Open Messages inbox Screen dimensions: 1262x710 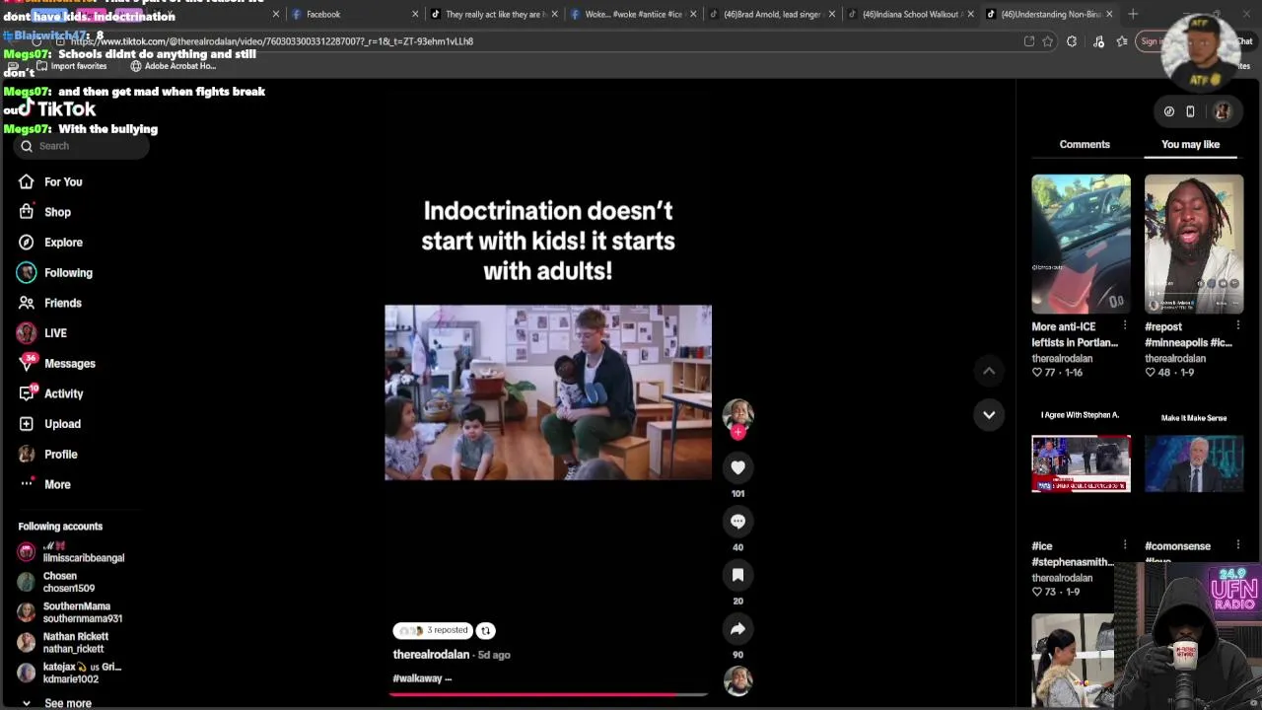57,363
